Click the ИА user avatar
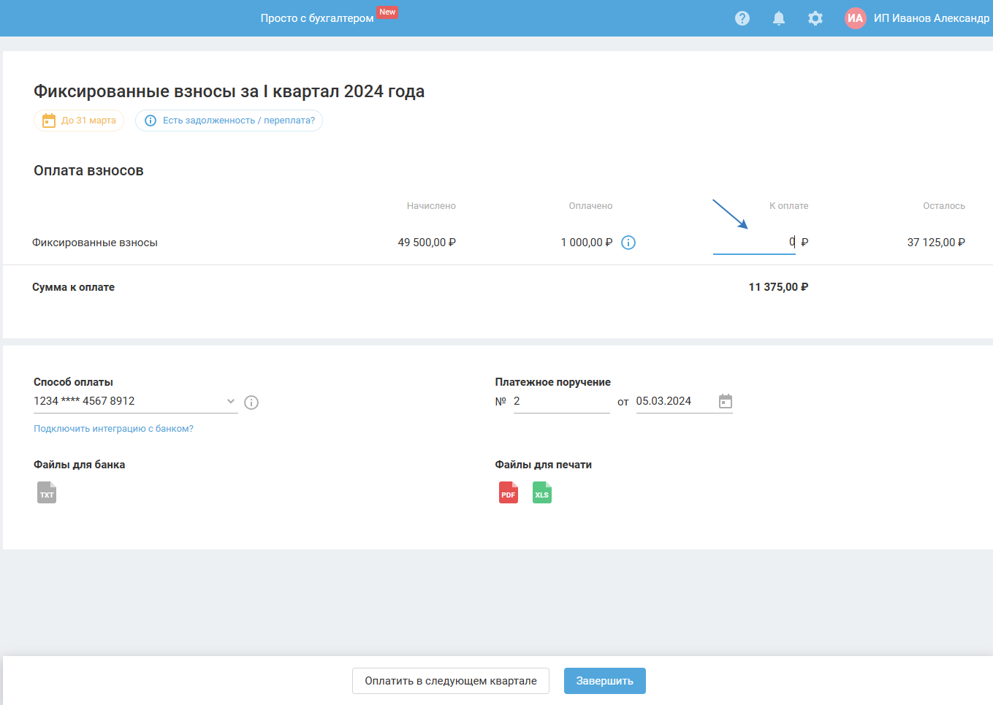 855,18
